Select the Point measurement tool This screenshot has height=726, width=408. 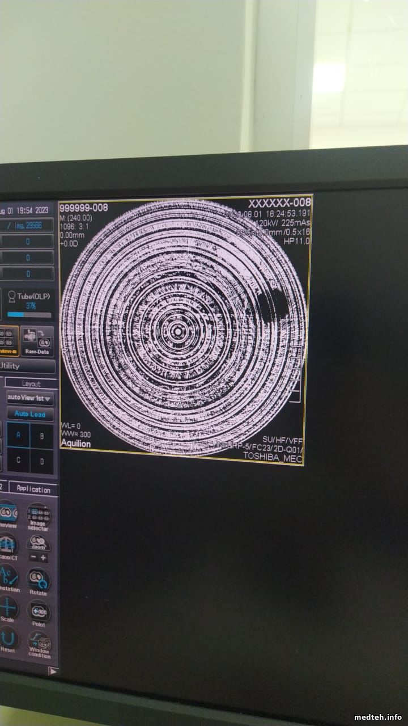[x=38, y=611]
